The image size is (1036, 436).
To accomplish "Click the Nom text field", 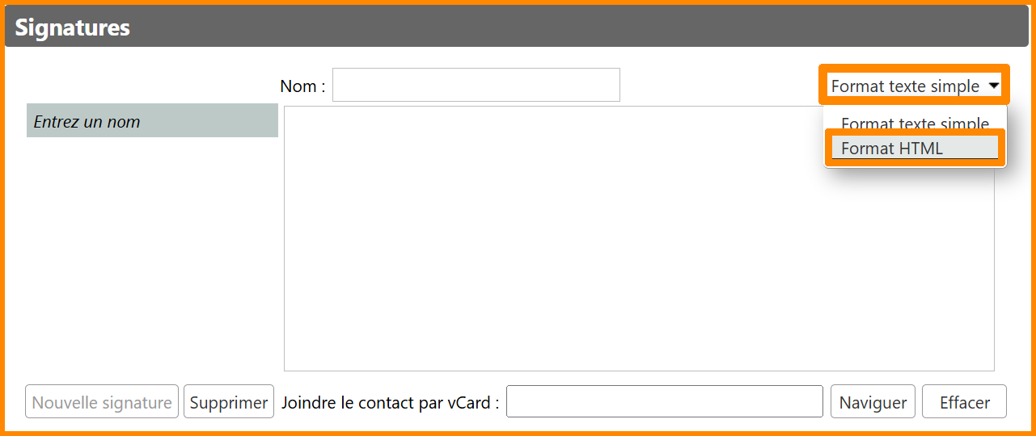I will coord(476,85).
